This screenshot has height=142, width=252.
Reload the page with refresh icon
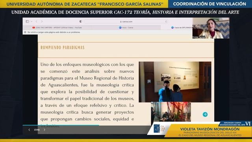coord(166,21)
